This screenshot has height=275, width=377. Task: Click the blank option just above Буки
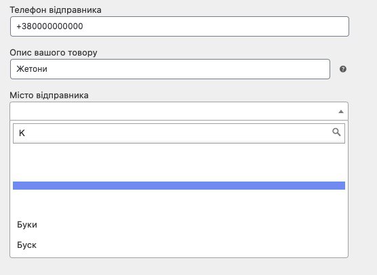179,204
